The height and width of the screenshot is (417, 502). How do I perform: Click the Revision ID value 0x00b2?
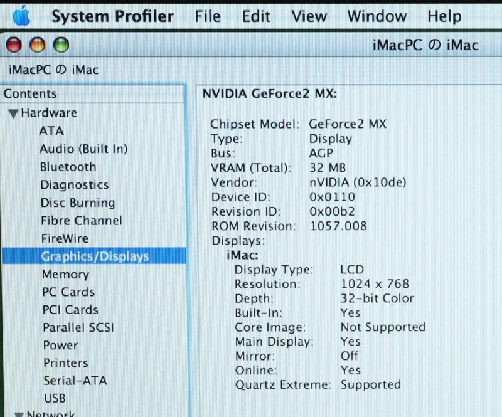pyautogui.click(x=332, y=211)
